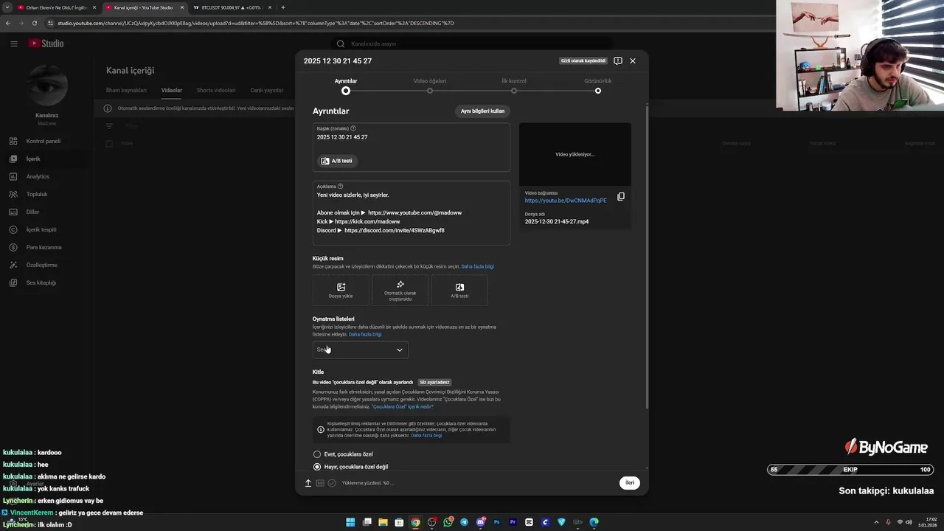Open İçerik in the sidebar
Screen dimensions: 944x531
(x=44, y=159)
